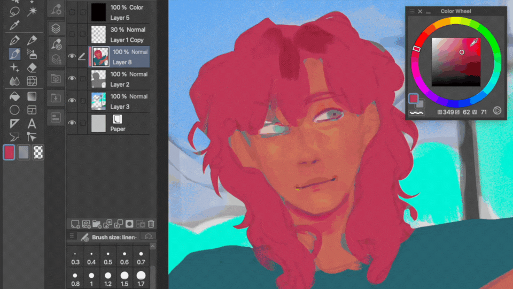
Task: Transfer to lower layer icon
Action: pyautogui.click(x=107, y=224)
